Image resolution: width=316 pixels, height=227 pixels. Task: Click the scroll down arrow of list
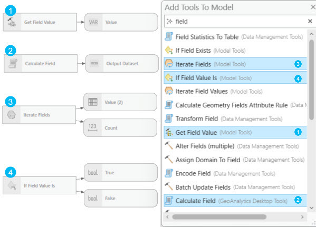click(x=311, y=208)
